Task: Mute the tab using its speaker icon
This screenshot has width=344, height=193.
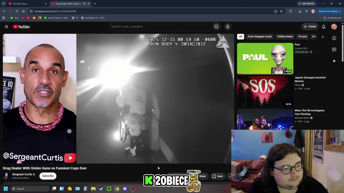Action: point(84,4)
